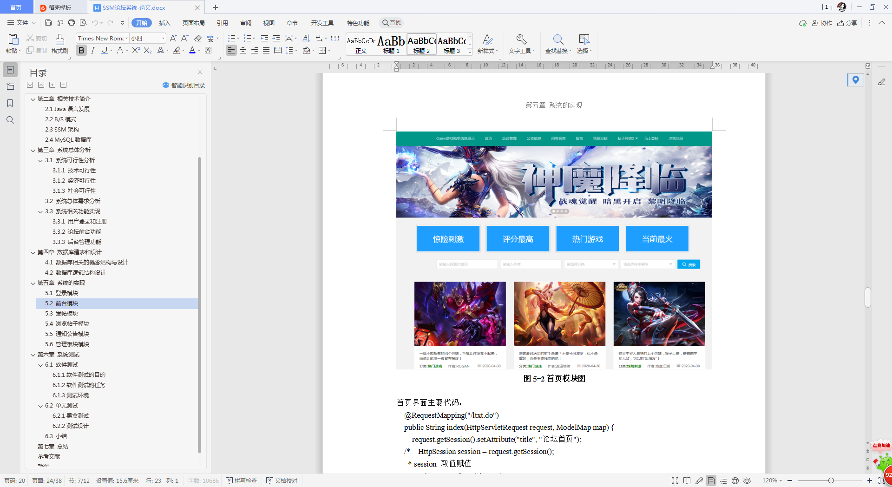Image resolution: width=892 pixels, height=487 pixels.
Task: Click the 分享 share button
Action: pyautogui.click(x=847, y=23)
